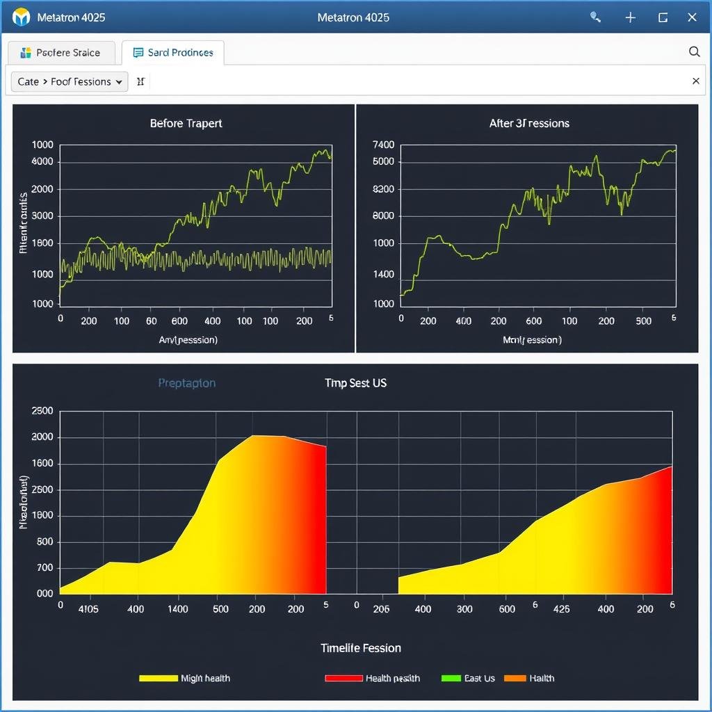712x712 pixels.
Task: Open the Cate > Foof Fessions dropdown
Action: pyautogui.click(x=70, y=81)
